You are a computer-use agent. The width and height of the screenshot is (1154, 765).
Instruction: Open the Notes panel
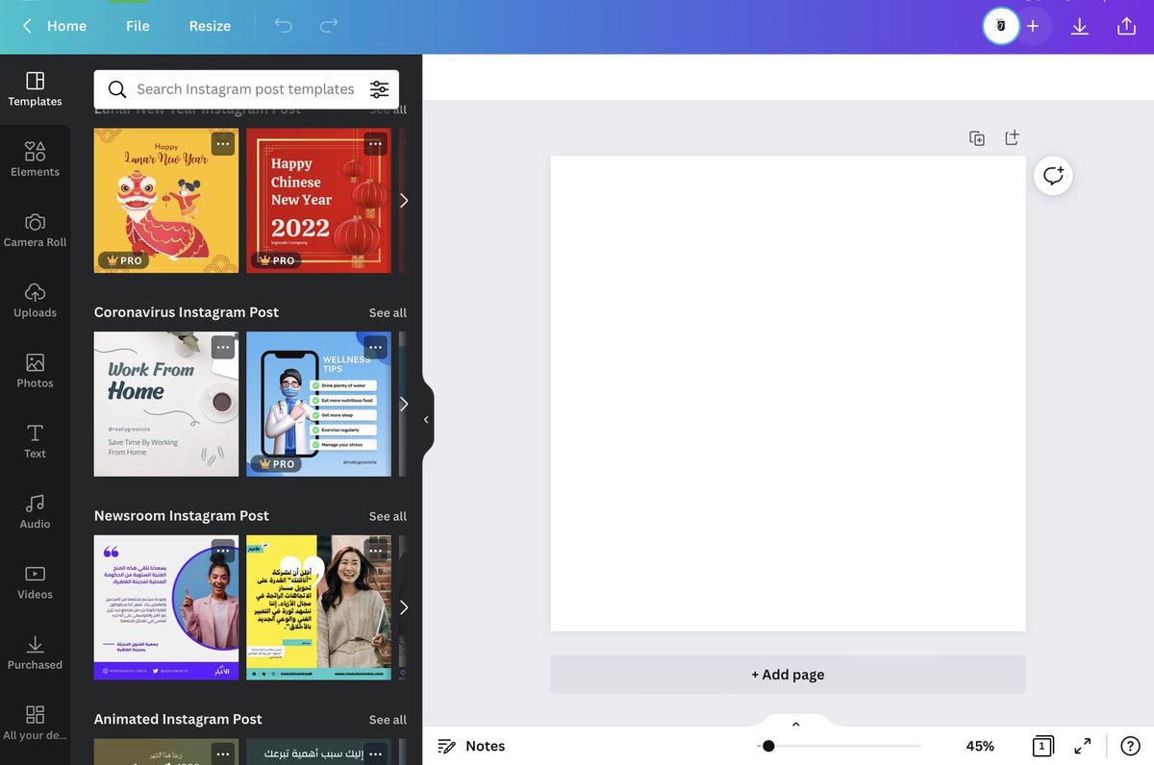point(471,746)
